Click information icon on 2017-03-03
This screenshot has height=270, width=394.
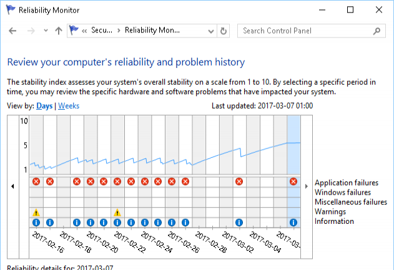(x=239, y=223)
